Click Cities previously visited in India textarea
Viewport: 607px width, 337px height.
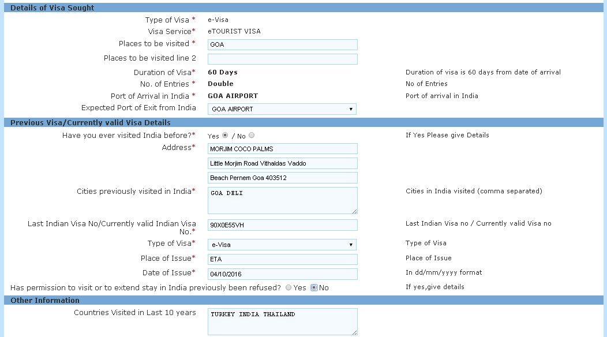[x=282, y=200]
